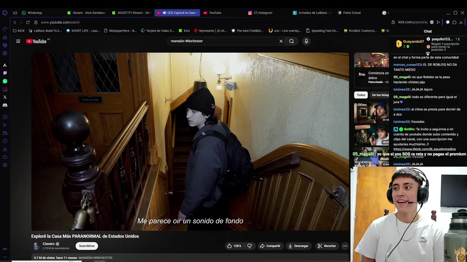Click the YouTube logo
This screenshot has width=467, height=262.
[36, 41]
